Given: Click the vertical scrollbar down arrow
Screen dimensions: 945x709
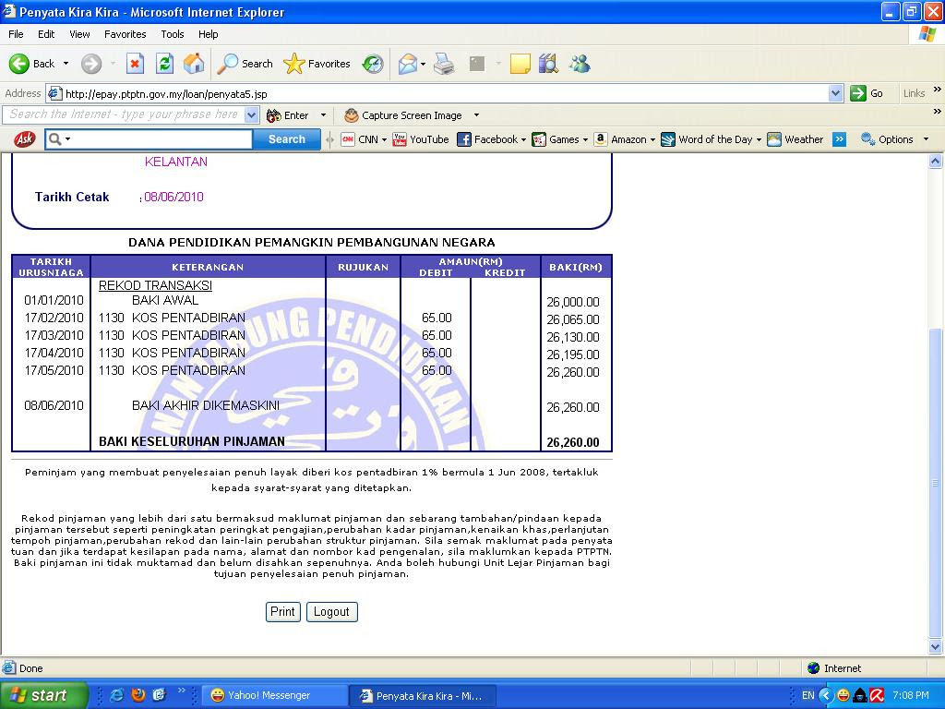Looking at the screenshot, I should (x=936, y=646).
